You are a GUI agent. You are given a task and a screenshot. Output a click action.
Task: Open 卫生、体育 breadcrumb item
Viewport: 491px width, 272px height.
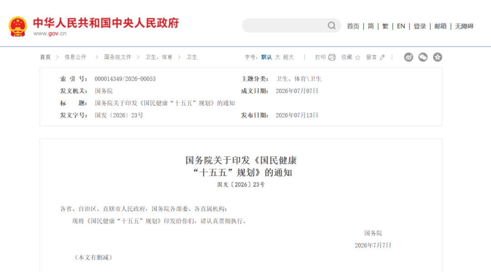coord(159,57)
